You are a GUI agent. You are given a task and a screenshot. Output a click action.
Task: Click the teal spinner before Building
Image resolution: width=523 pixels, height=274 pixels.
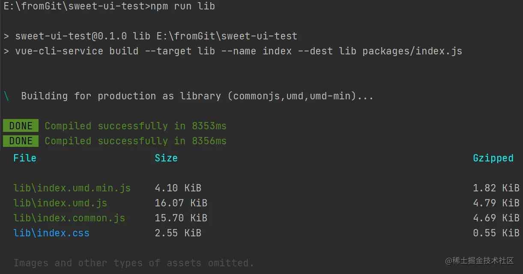(6, 96)
